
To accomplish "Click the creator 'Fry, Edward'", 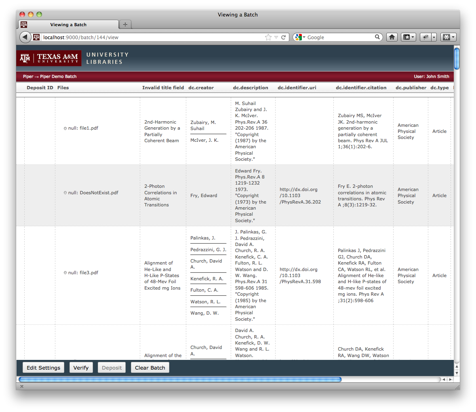I will [x=204, y=195].
